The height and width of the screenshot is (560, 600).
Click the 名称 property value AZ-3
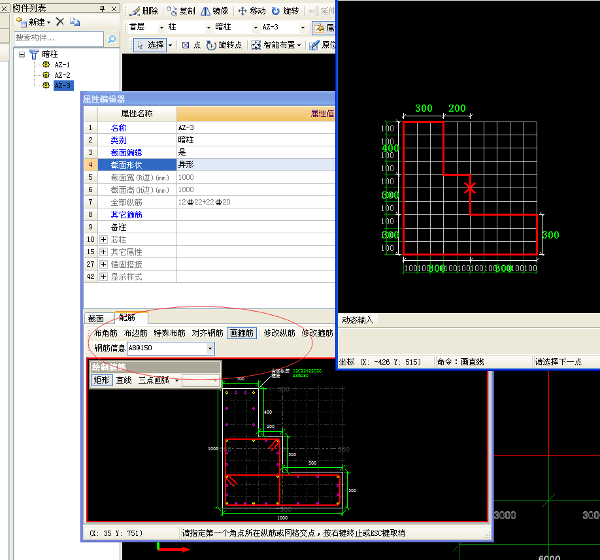click(x=256, y=128)
